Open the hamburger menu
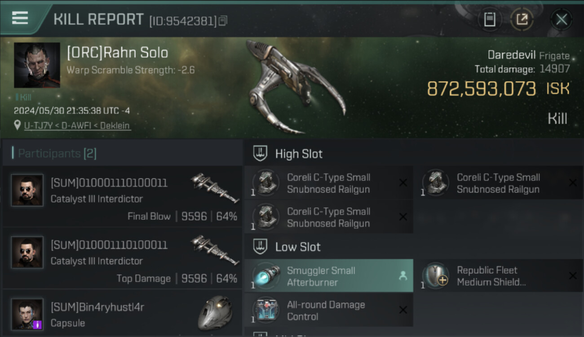This screenshot has width=584, height=337. 20,18
